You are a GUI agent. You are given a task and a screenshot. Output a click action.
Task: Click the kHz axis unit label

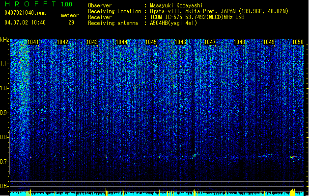tap(4, 40)
